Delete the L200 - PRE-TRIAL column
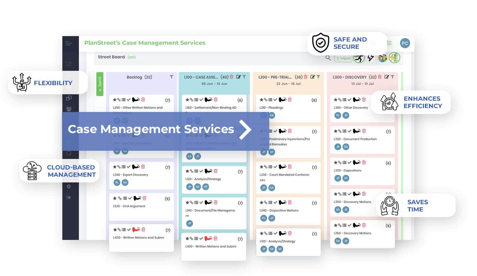 pyautogui.click(x=305, y=77)
